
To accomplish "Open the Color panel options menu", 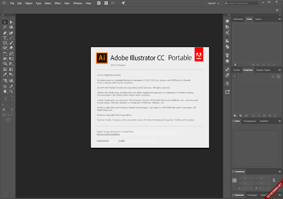I will click(x=280, y=121).
